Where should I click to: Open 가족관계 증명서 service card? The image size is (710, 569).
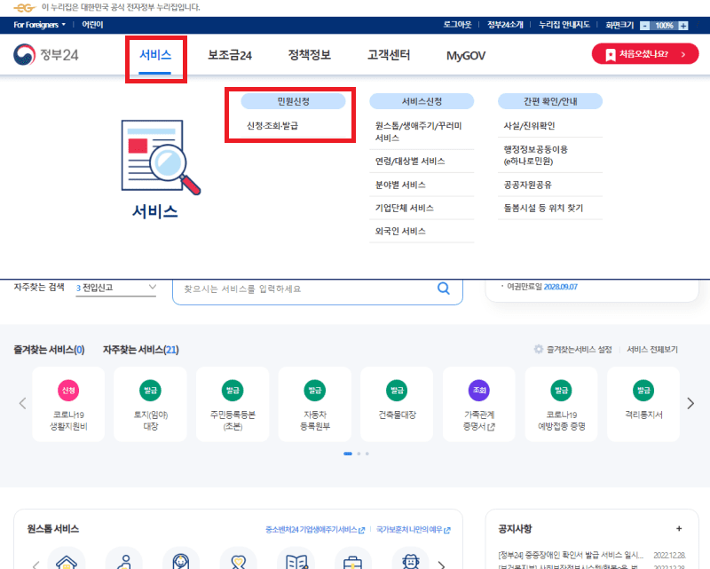click(479, 404)
